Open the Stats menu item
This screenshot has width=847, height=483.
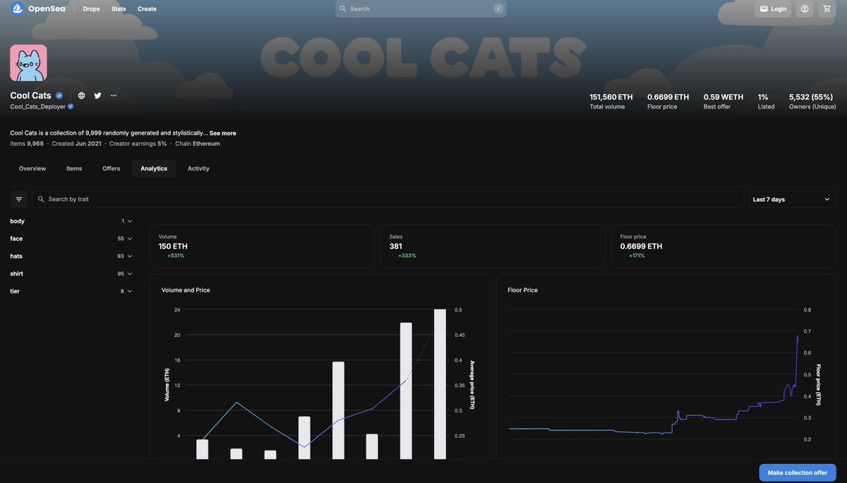[118, 8]
